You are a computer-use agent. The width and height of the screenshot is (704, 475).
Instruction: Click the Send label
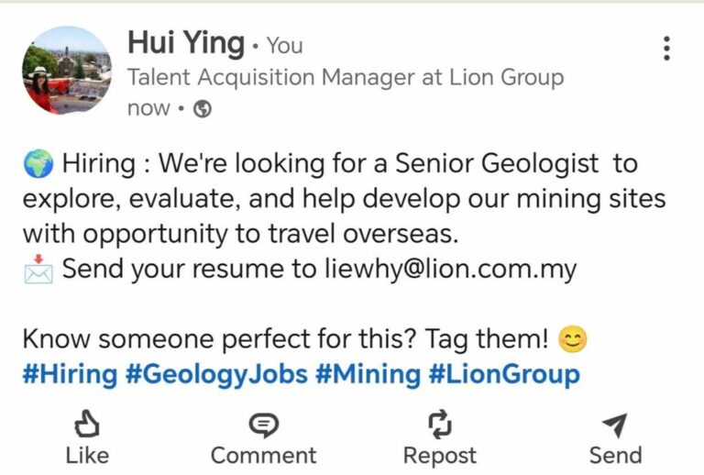[615, 455]
